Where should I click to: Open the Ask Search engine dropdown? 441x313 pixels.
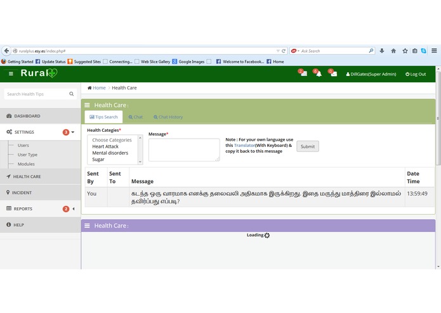coord(298,51)
